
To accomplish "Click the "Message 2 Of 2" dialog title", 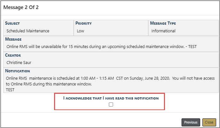I will coord(21,7).
